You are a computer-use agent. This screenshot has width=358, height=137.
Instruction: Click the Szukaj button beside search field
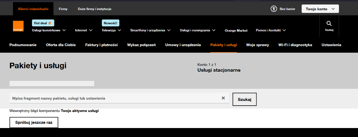(x=244, y=99)
